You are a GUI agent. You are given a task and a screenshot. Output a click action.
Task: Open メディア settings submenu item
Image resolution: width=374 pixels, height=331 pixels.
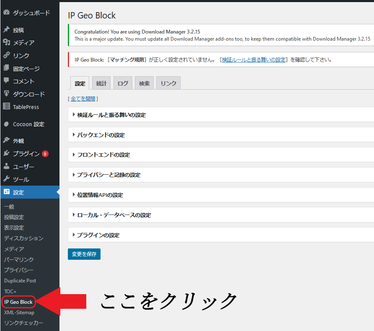(x=14, y=249)
